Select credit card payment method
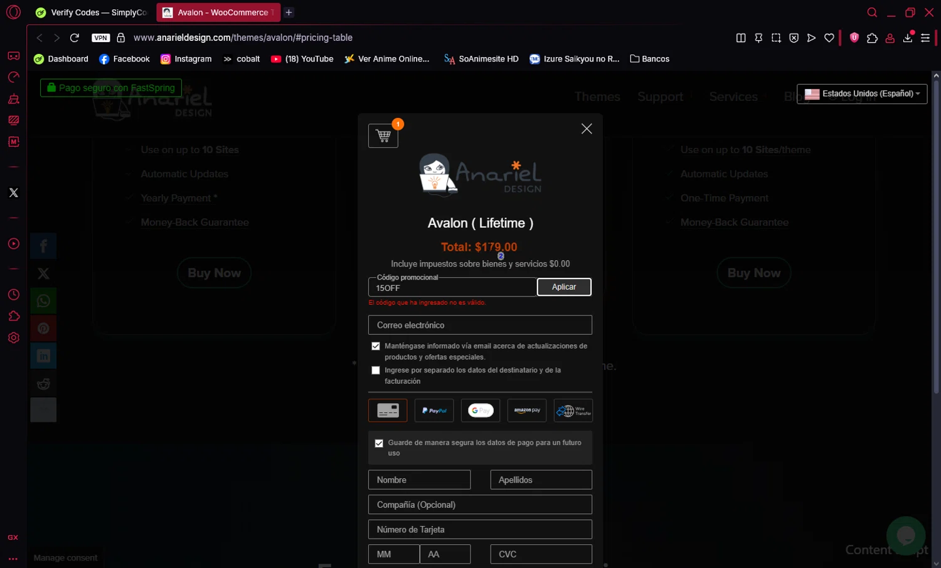The image size is (941, 568). point(388,411)
